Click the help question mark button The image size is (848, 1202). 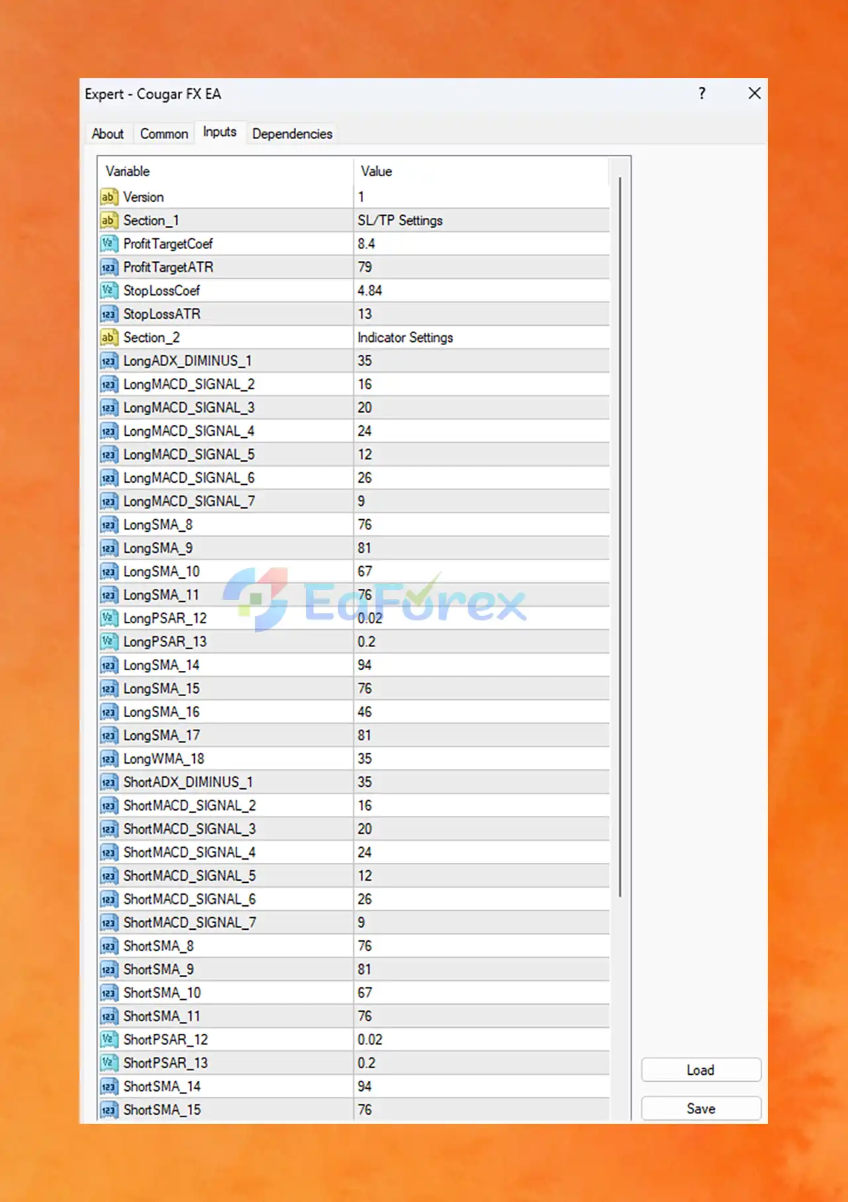tap(702, 93)
